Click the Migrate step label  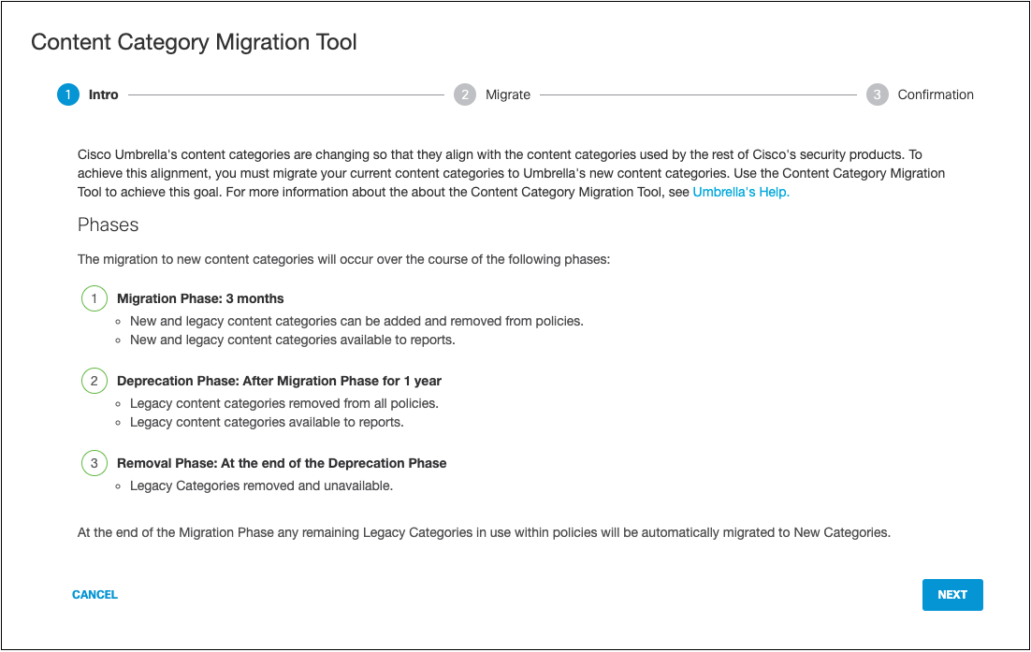tap(508, 94)
